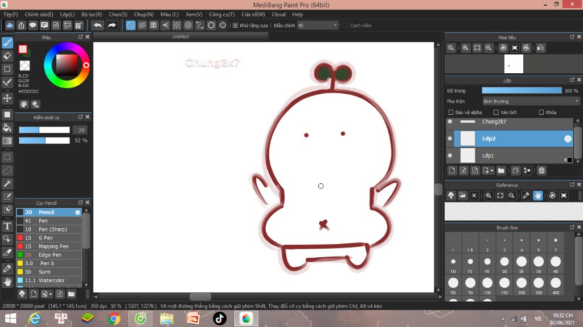Select the Brush tool in left toolbar
The image size is (583, 327).
(7, 43)
